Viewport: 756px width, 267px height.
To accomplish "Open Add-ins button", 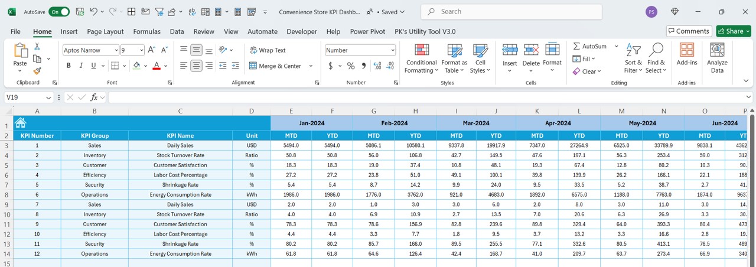I will click(687, 54).
